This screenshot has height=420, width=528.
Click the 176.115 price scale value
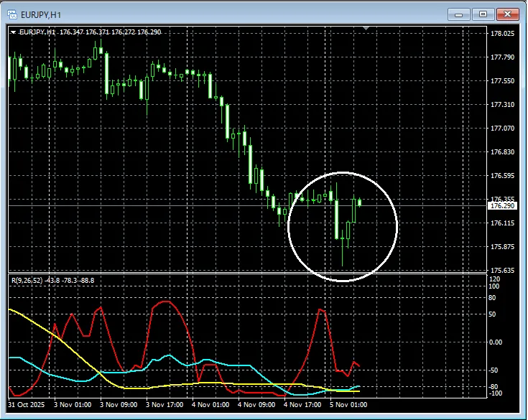pyautogui.click(x=502, y=223)
